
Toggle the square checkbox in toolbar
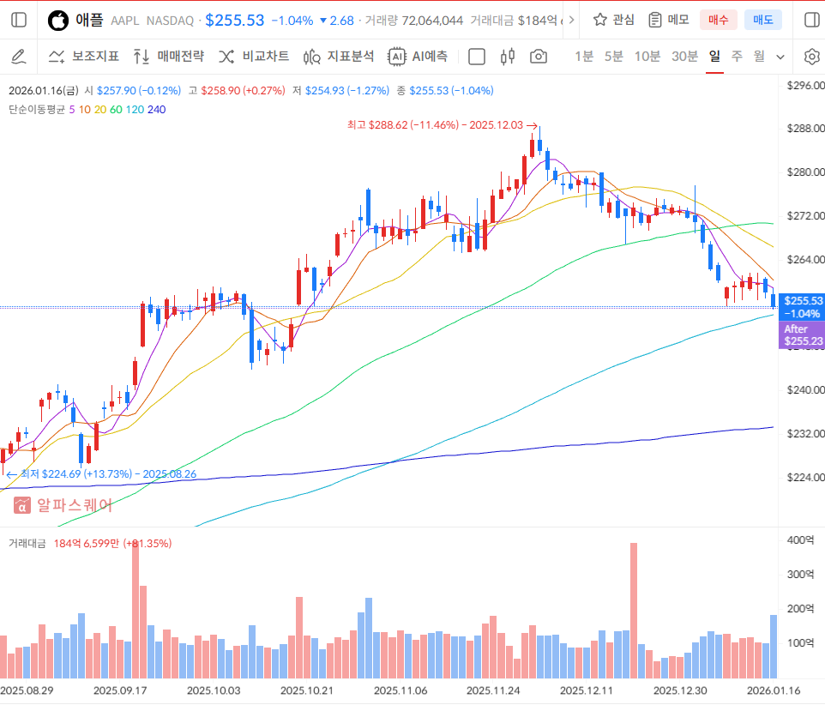pos(477,57)
